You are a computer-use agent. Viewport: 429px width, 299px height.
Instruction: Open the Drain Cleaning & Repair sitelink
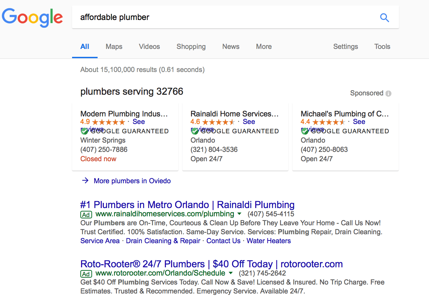click(163, 241)
